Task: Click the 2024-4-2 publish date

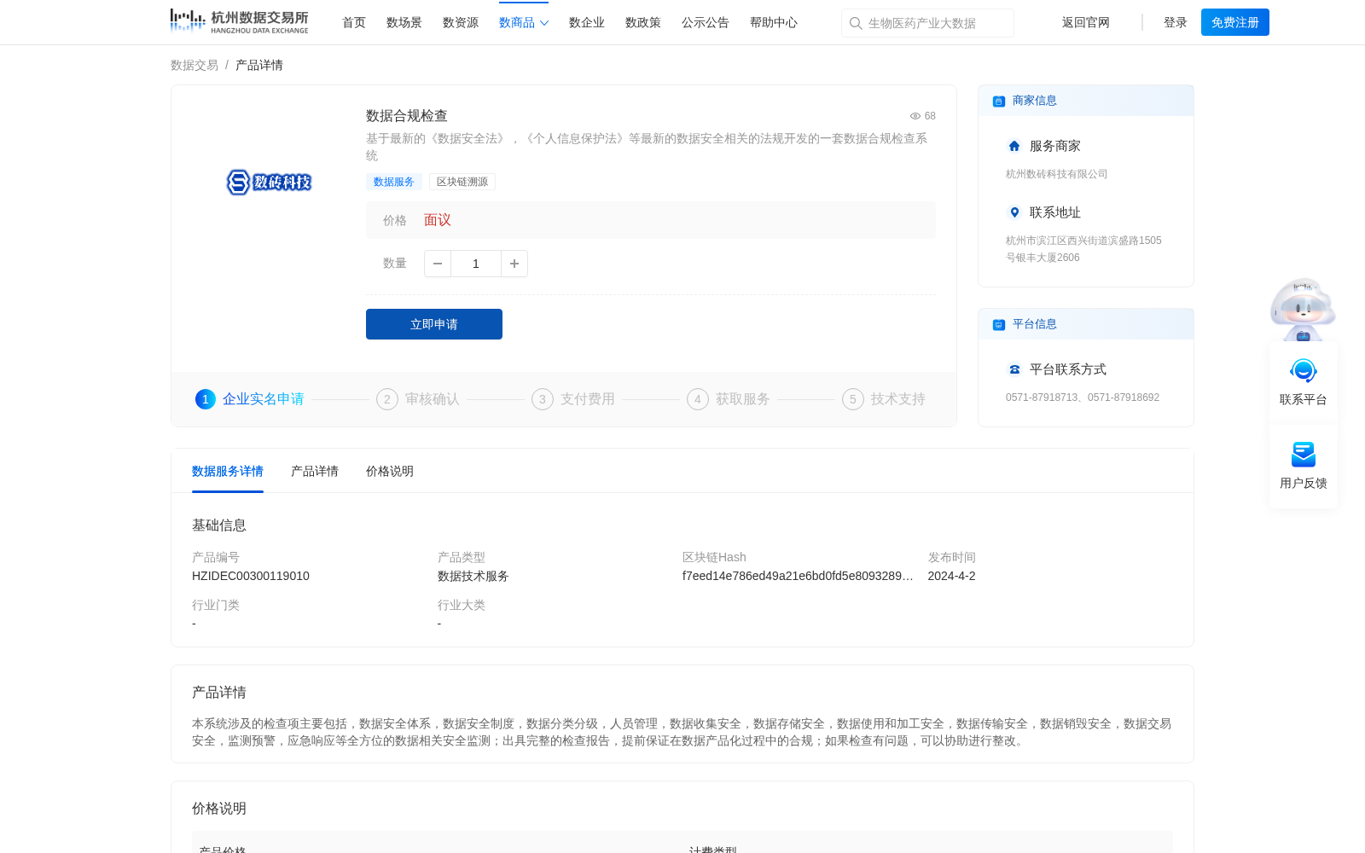Action: [x=952, y=577]
